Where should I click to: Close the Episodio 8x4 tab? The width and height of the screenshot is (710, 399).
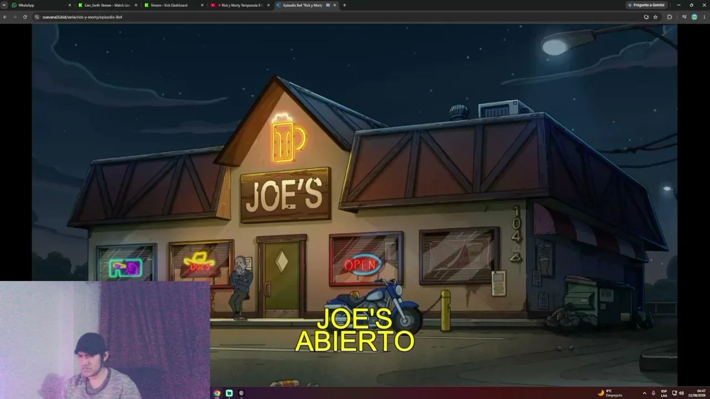tap(334, 5)
